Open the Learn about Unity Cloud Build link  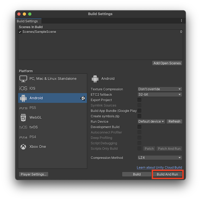(159, 167)
